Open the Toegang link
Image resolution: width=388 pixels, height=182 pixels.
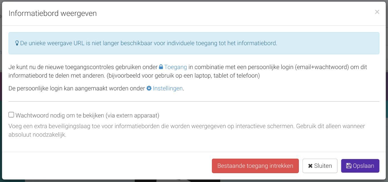click(x=175, y=67)
